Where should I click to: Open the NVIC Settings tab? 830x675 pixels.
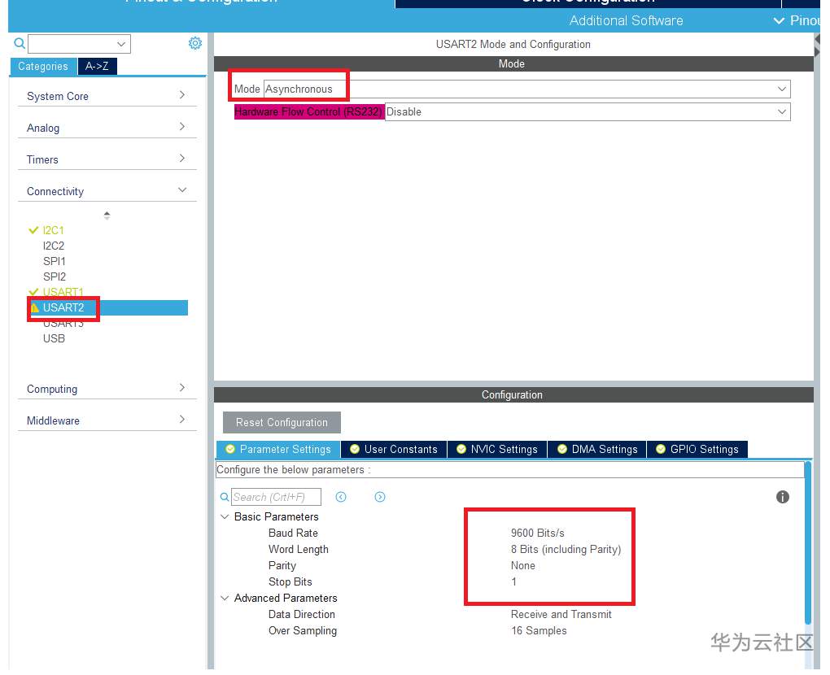(x=497, y=449)
